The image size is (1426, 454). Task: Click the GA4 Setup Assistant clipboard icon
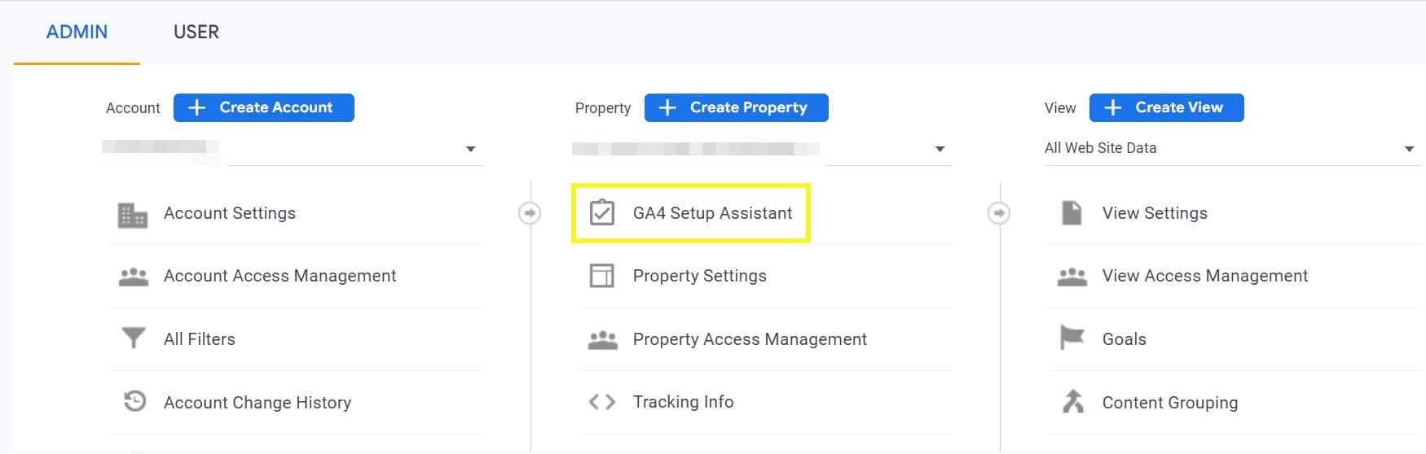coord(602,212)
